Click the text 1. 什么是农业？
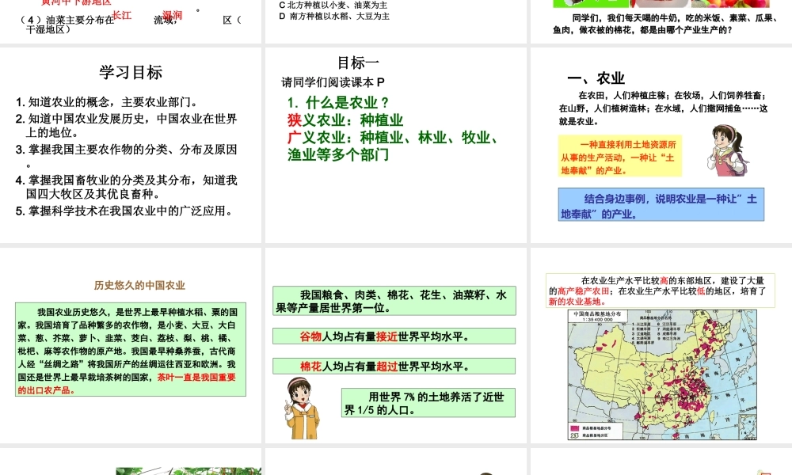792x475 pixels. (338, 102)
